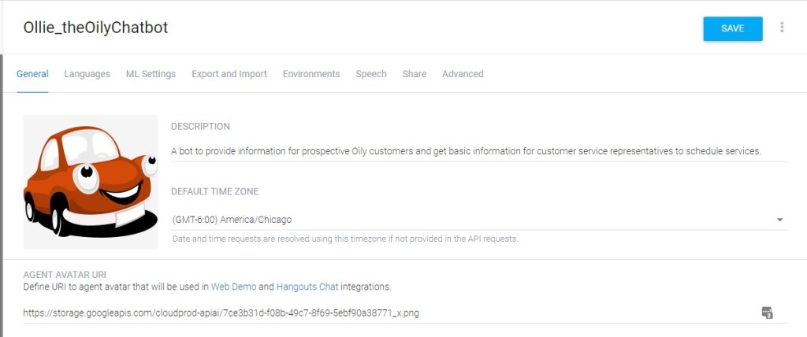The width and height of the screenshot is (807, 337).
Task: Save the agent settings
Action: (x=732, y=28)
